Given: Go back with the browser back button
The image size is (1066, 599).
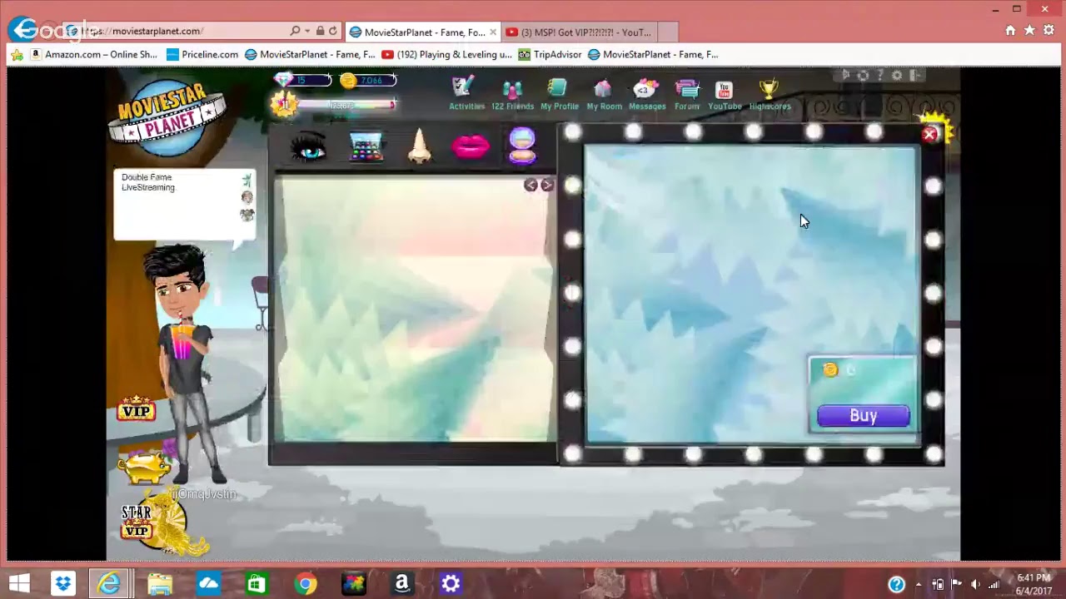Looking at the screenshot, I should point(23,30).
